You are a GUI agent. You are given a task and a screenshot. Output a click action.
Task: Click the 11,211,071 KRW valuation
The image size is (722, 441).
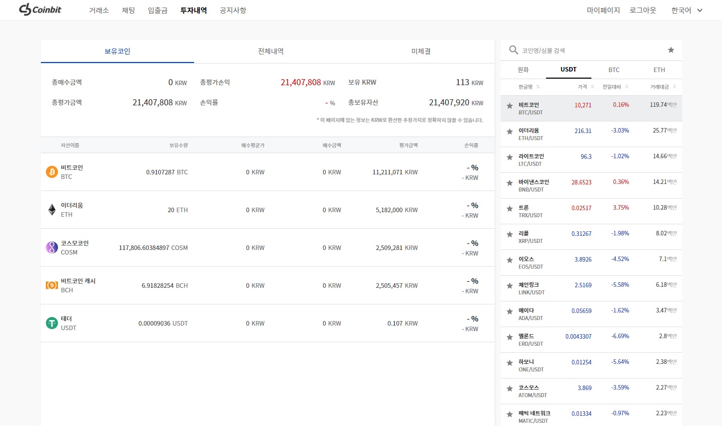click(x=395, y=172)
